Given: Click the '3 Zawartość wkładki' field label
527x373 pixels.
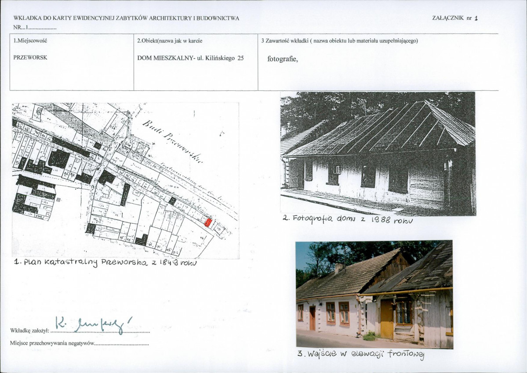Looking at the screenshot, I should pyautogui.click(x=339, y=41).
